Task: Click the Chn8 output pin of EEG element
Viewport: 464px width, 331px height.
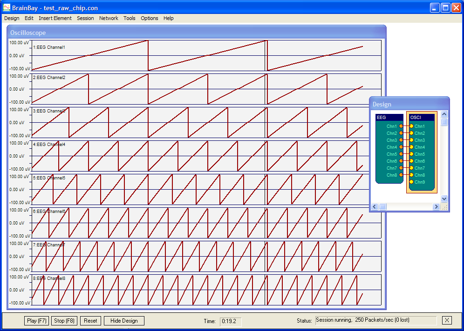Action: 402,175
